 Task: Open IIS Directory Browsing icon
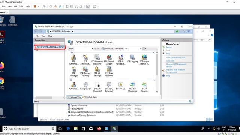pyautogui.click(x=109, y=87)
